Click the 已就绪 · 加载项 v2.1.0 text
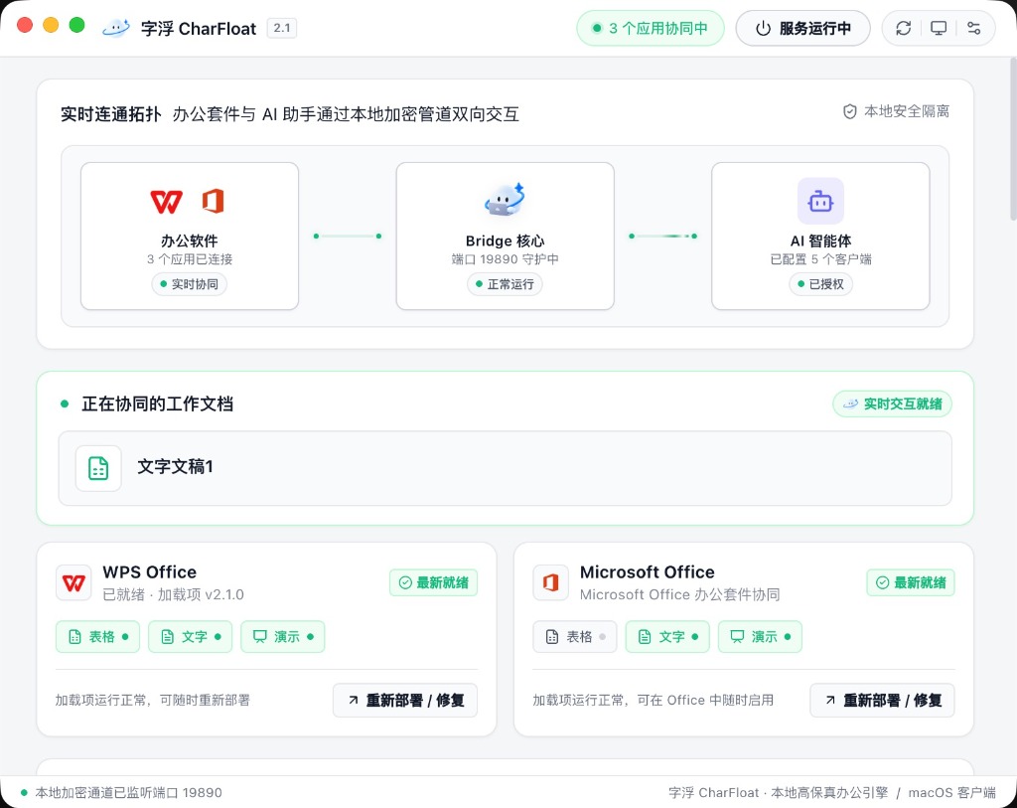The image size is (1017, 808). click(173, 594)
